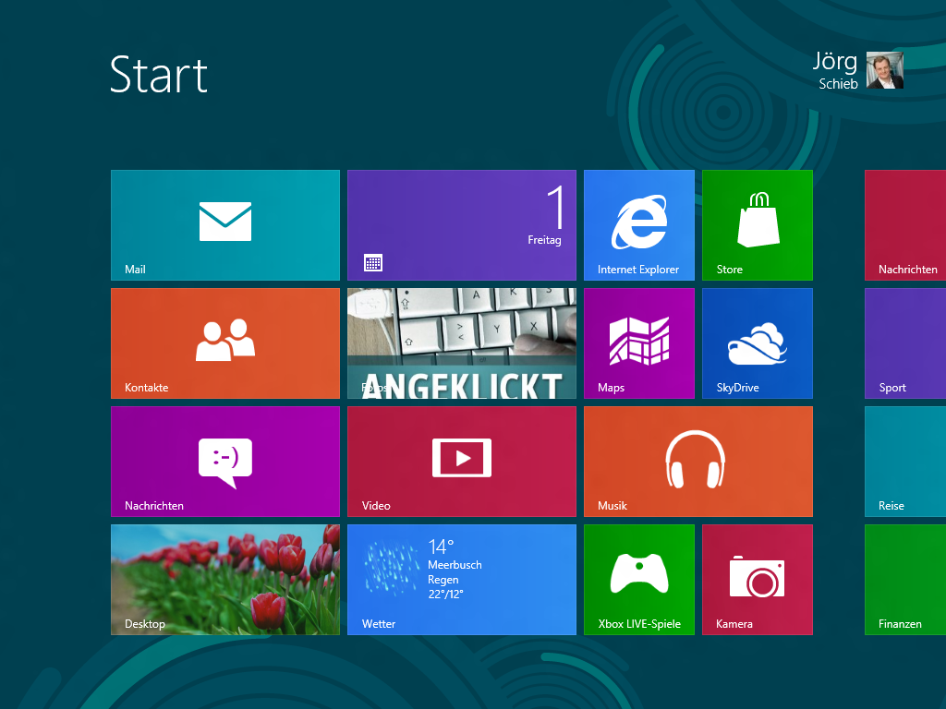Screen dimensions: 946x709
Task: Click the word Freitag on the calendar tile
Action: coord(544,240)
